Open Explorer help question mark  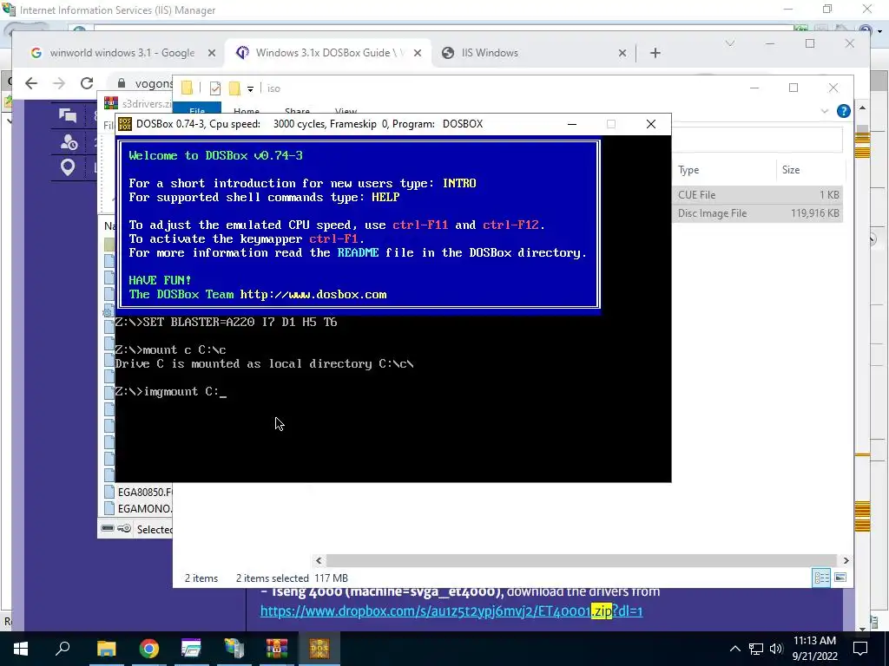844,111
